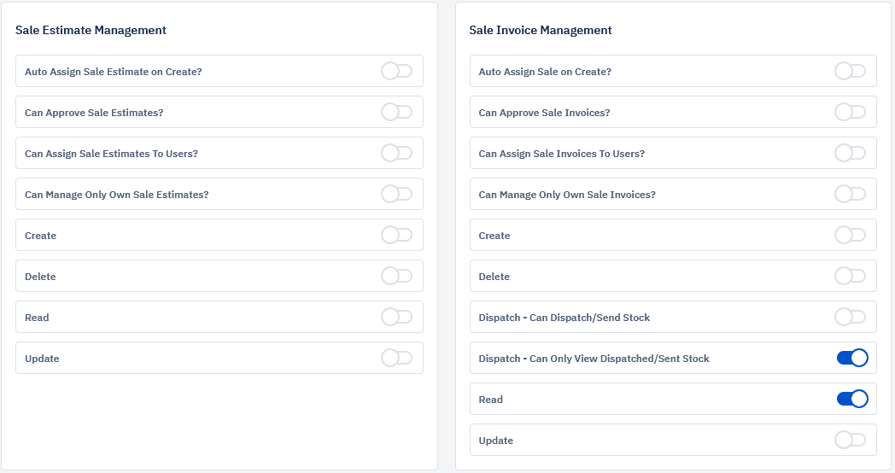Image resolution: width=895 pixels, height=473 pixels.
Task: Enable Create under Sale Invoice Management
Action: (851, 235)
